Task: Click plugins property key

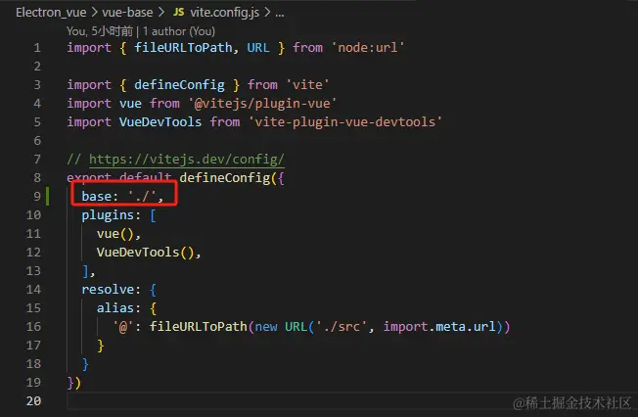Action: pos(108,215)
